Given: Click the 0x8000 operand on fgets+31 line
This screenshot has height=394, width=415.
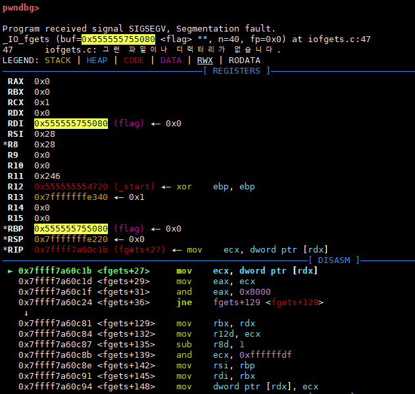Looking at the screenshot, I should (255, 292).
